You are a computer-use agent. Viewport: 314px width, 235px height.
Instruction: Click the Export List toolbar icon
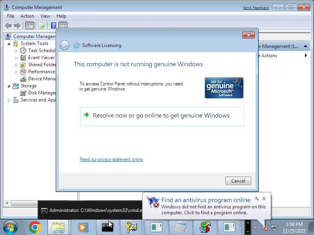tap(42, 25)
